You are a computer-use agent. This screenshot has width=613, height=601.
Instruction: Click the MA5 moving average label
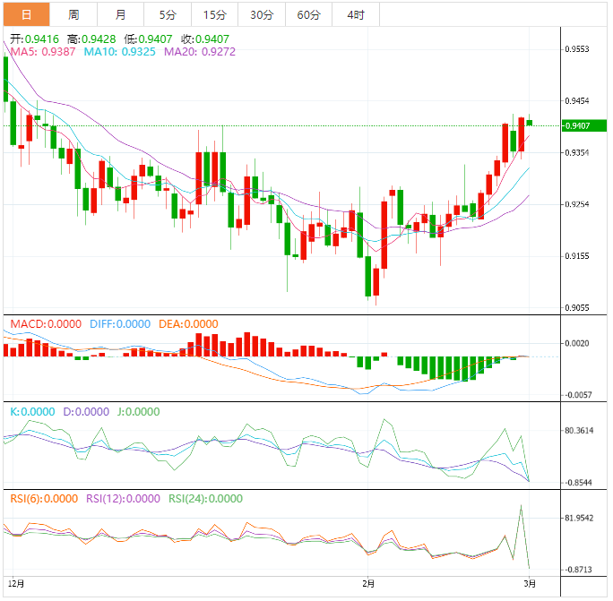pyautogui.click(x=42, y=53)
